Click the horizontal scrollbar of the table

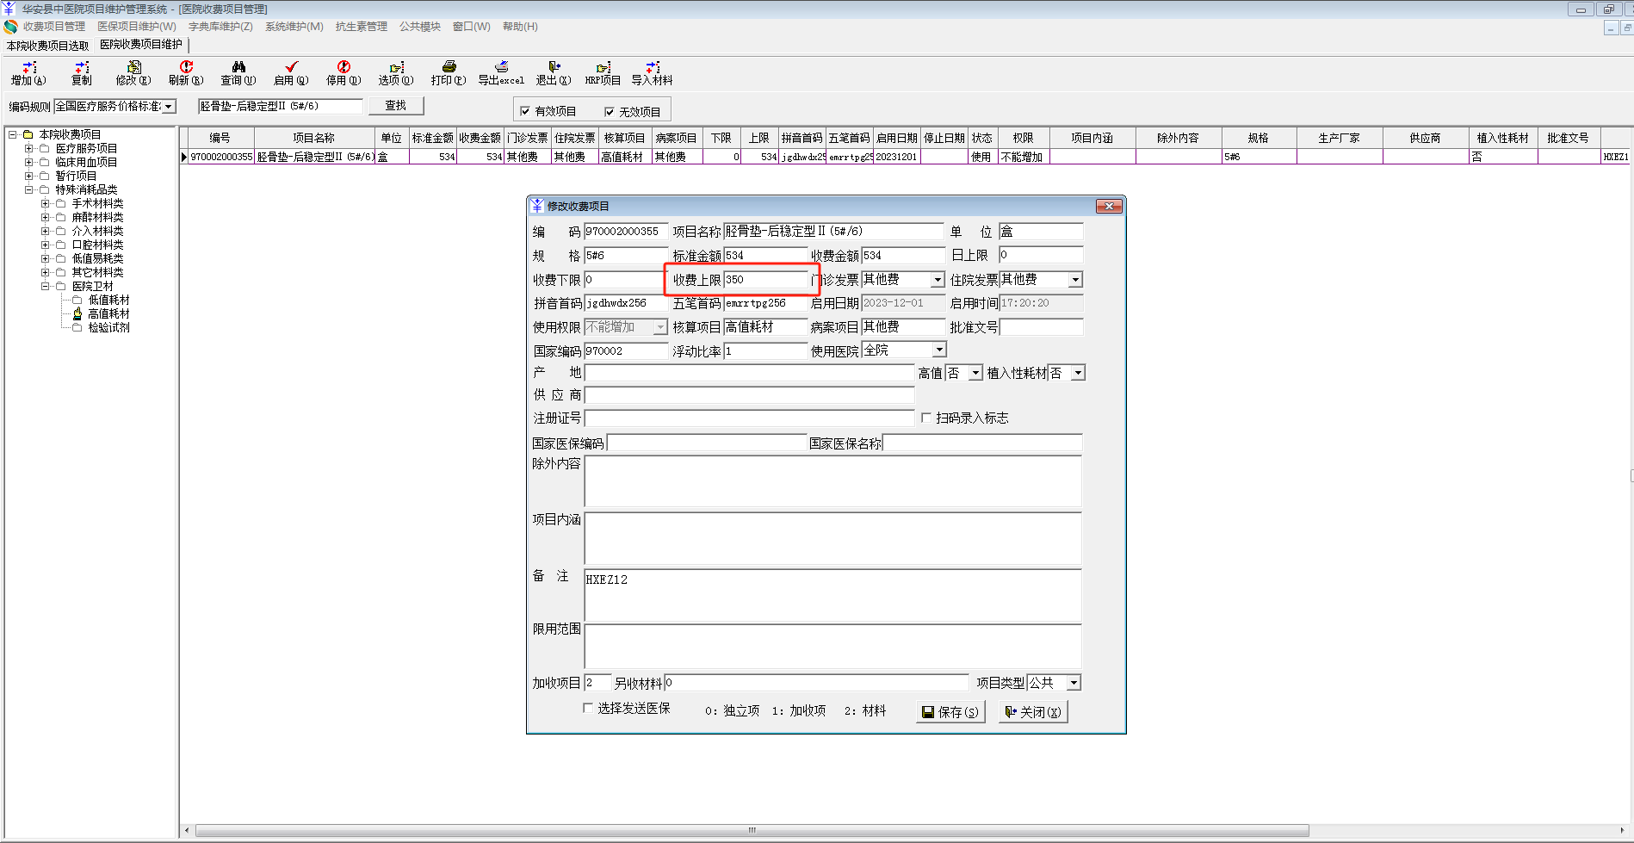coord(752,831)
